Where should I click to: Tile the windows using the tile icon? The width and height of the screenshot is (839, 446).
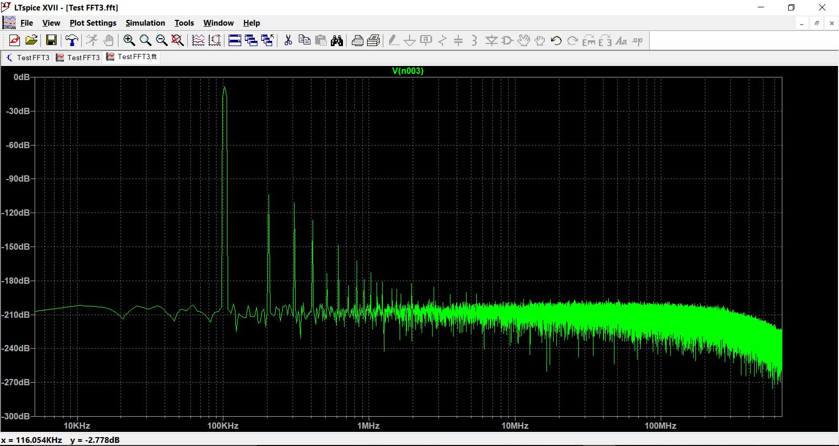coord(235,40)
